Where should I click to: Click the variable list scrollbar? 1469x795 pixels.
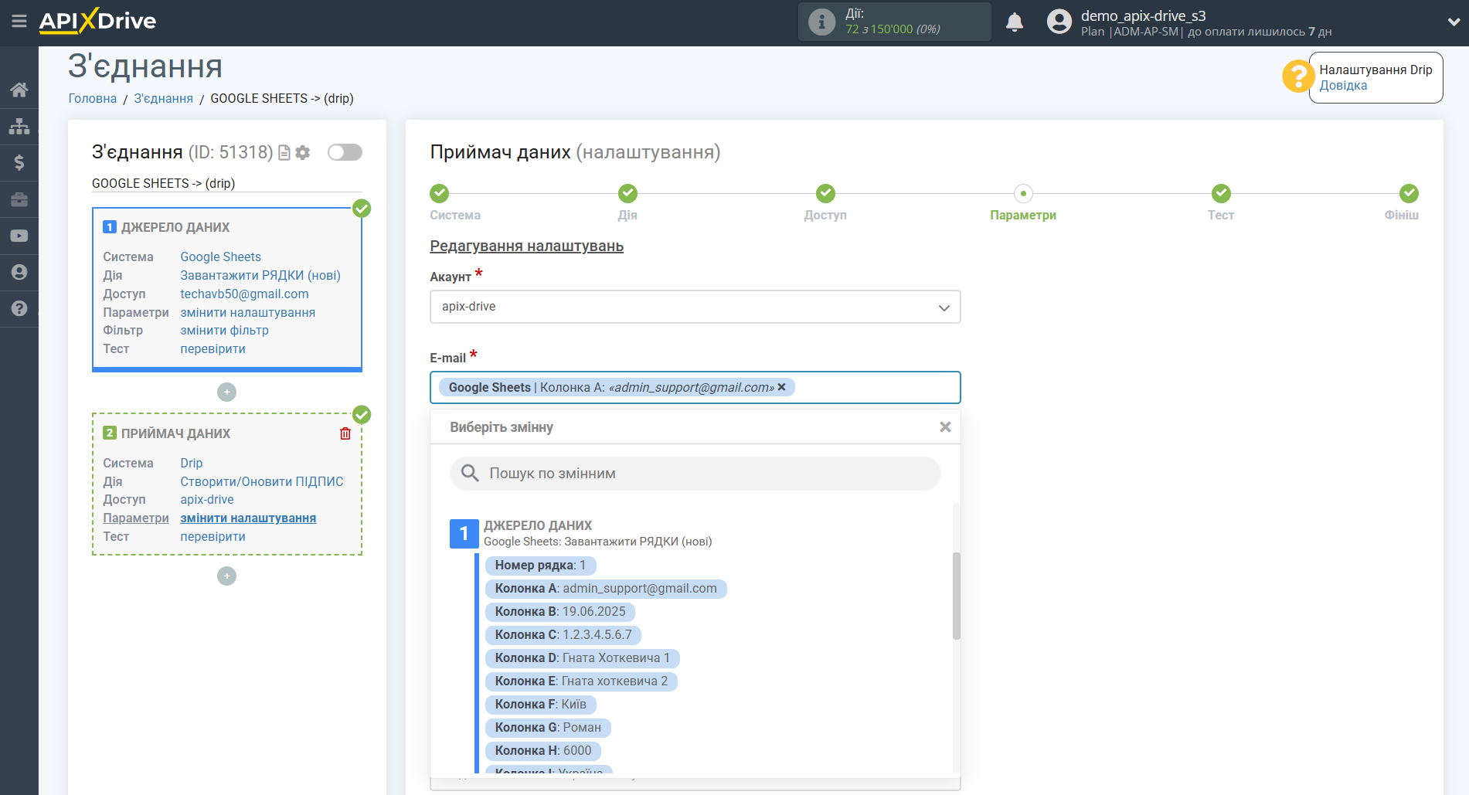coord(956,596)
